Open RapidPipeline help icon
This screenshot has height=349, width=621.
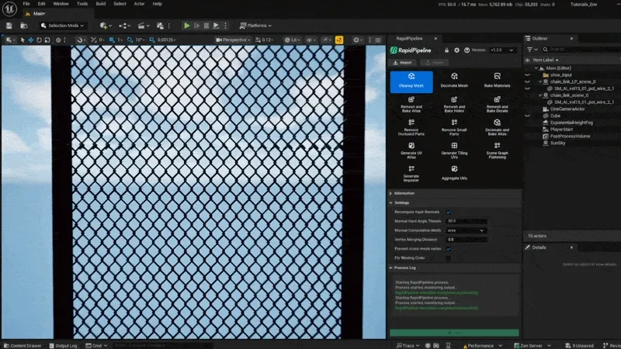467,50
